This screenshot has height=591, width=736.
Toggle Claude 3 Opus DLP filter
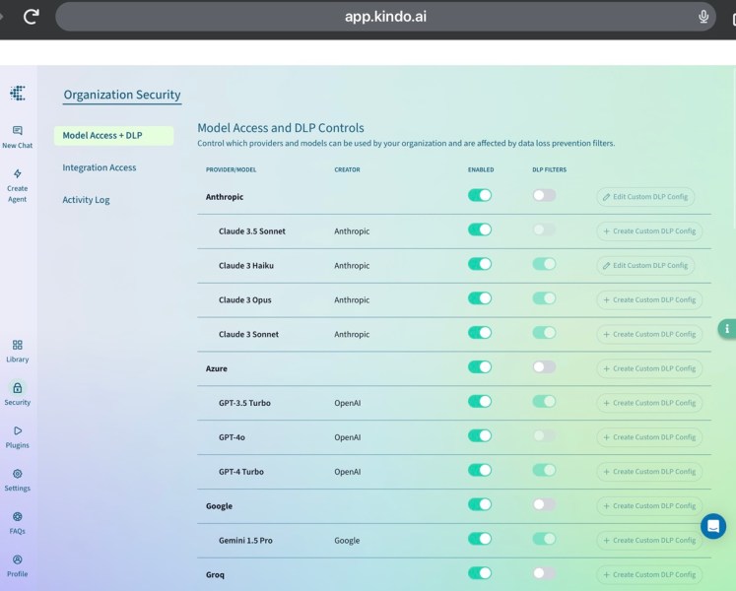click(x=544, y=298)
